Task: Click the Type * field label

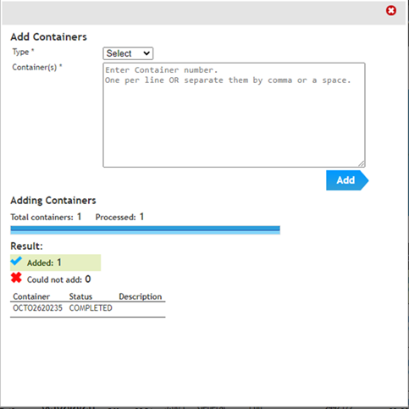Action: click(23, 52)
